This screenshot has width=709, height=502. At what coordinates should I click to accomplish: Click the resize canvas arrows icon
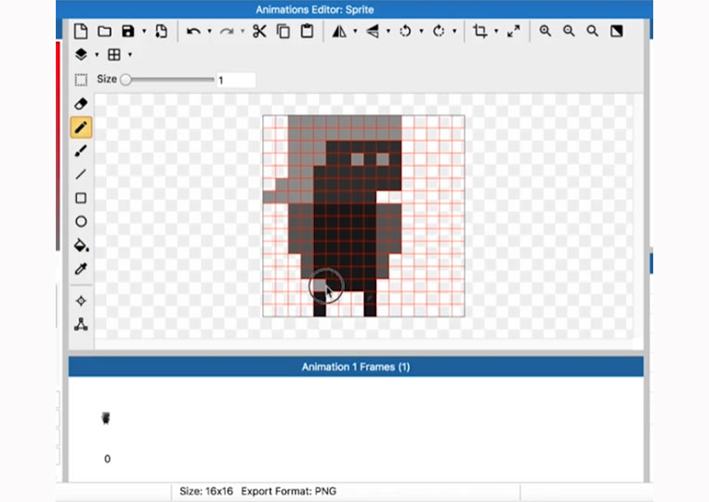click(x=513, y=32)
